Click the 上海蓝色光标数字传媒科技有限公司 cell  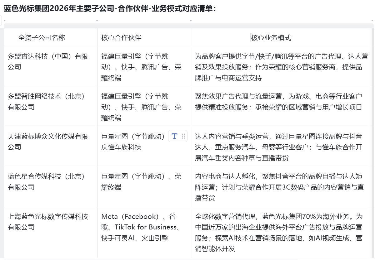click(51, 232)
